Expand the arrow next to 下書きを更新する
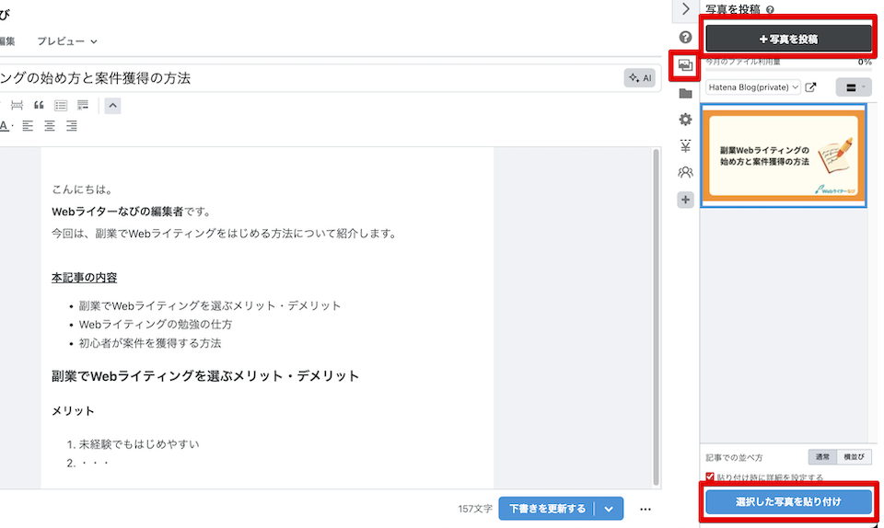 pyautogui.click(x=609, y=509)
